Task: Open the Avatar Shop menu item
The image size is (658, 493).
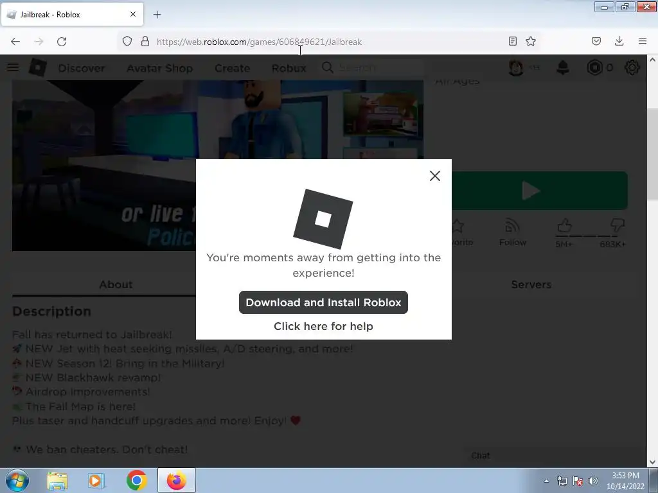Action: click(x=159, y=68)
